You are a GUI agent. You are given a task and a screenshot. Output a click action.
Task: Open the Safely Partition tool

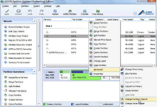coord(70,12)
